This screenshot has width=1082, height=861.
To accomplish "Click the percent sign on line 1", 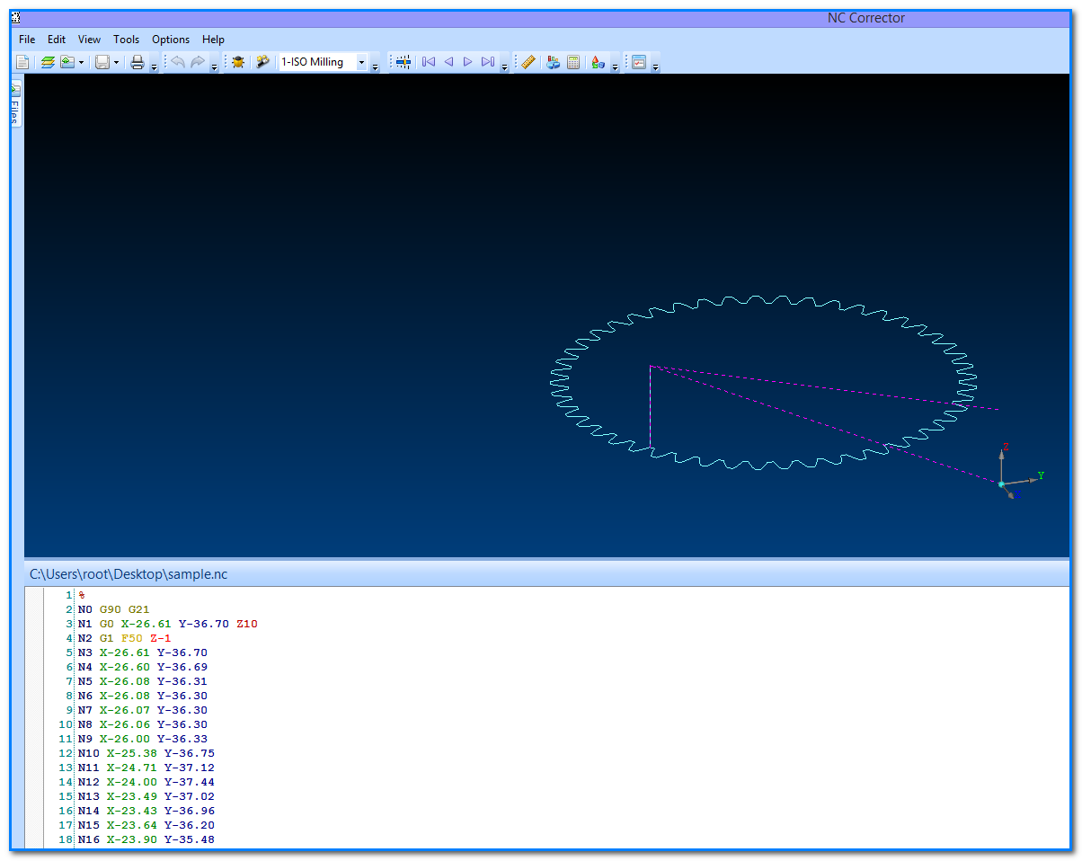I will [x=81, y=595].
